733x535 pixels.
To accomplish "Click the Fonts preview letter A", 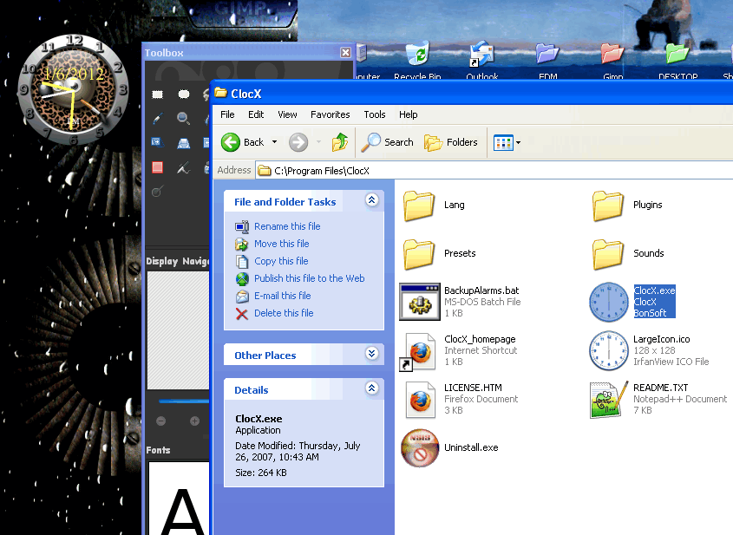I will 183,512.
